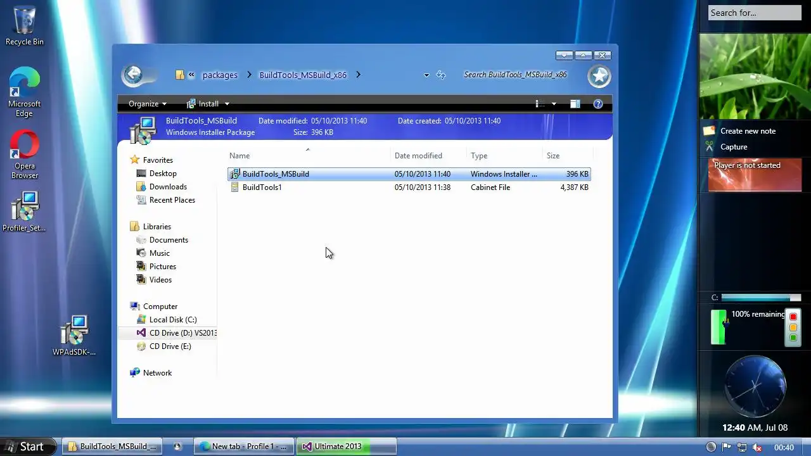811x456 pixels.
Task: Open the BuildTools_MSBuild_x86 breadcrumb
Action: point(303,75)
